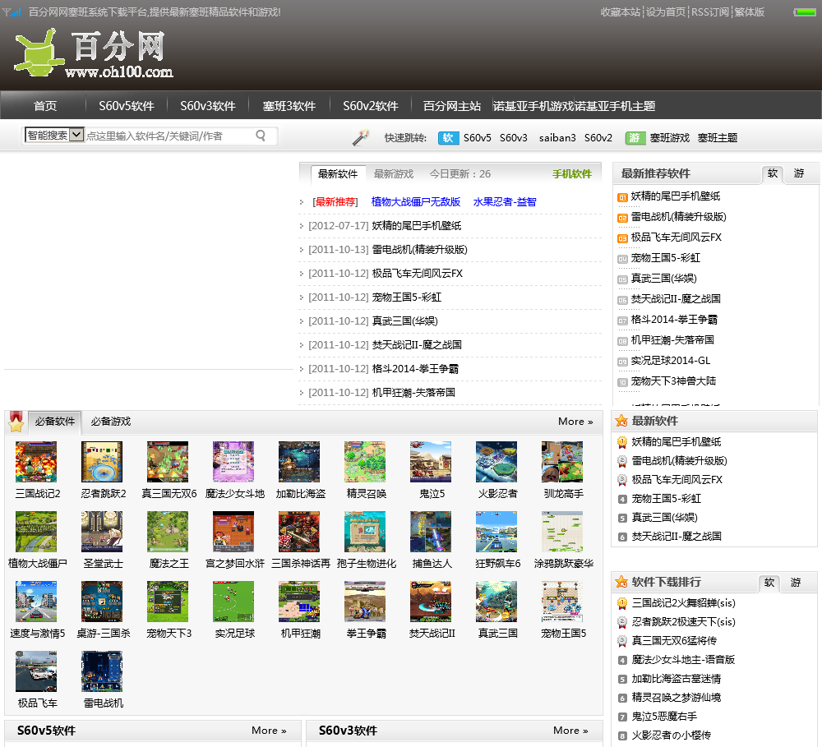
Task: Select 游 tab in 最新推荐软件 panel
Action: (798, 173)
